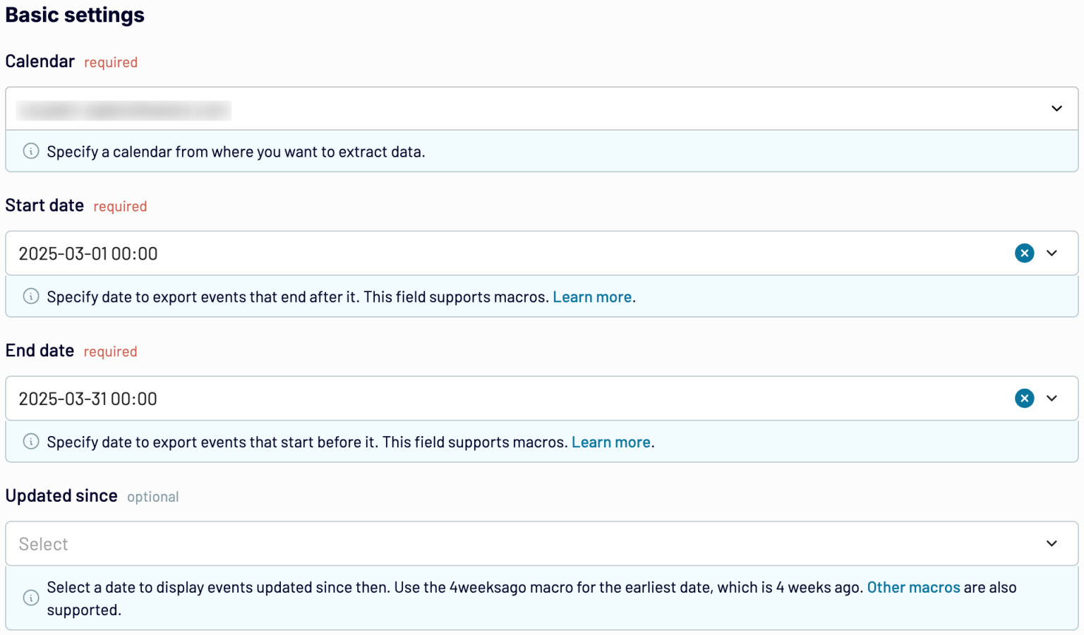Click the Calendar field label
The width and height of the screenshot is (1084, 635).
coord(40,61)
